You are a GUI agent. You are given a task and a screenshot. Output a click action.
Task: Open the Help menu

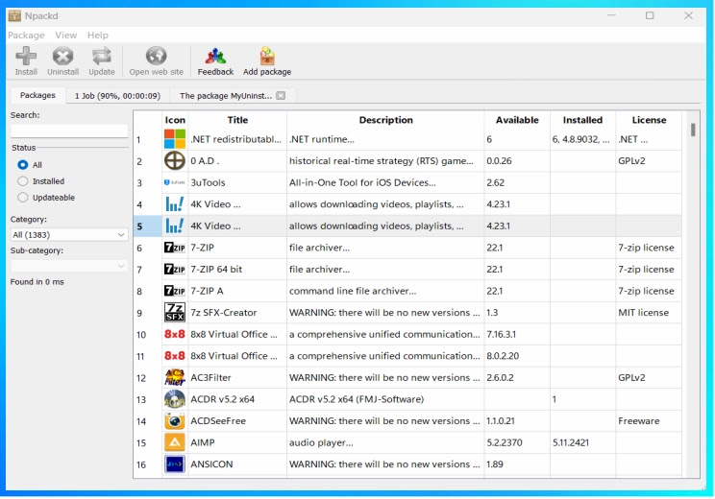point(98,36)
